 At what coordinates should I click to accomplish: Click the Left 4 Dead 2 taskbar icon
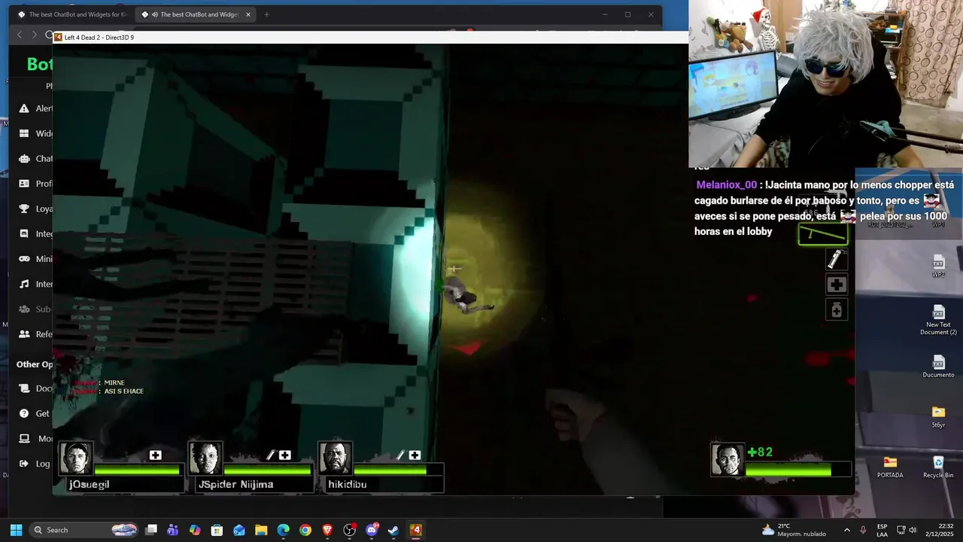[x=415, y=530]
